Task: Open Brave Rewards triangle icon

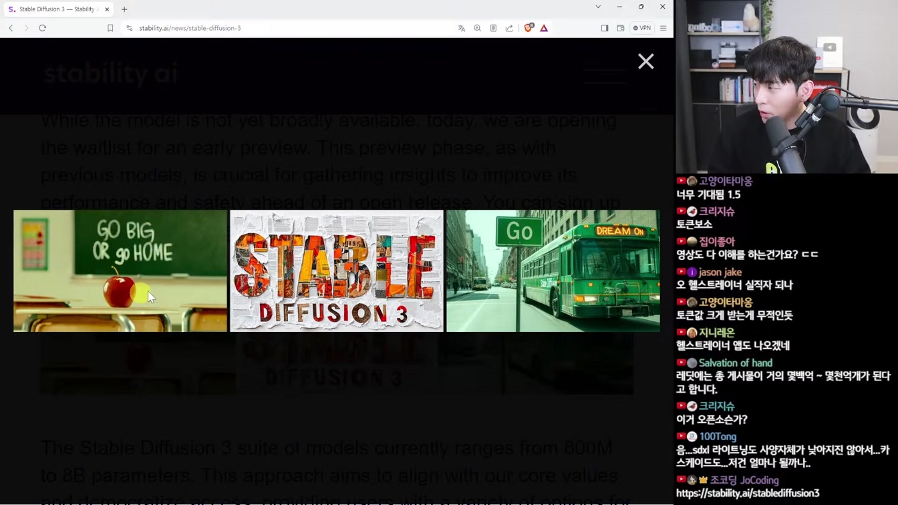Action: (544, 28)
